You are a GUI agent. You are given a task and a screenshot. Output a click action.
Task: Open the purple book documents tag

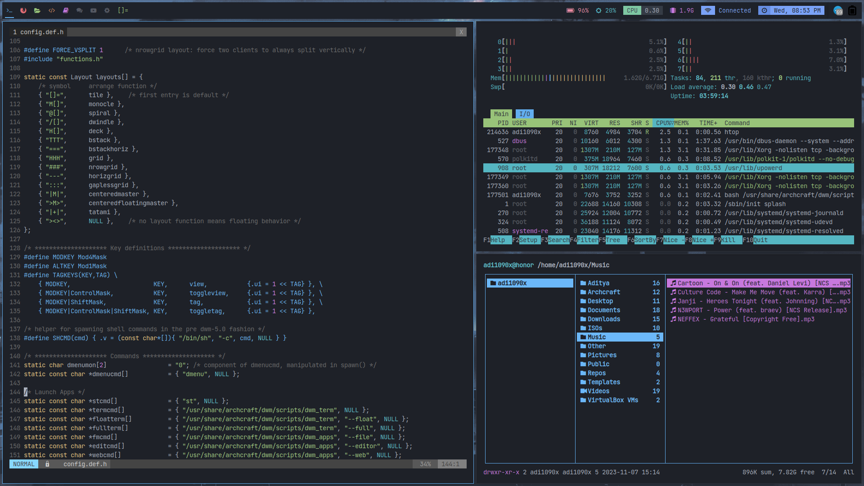click(66, 10)
